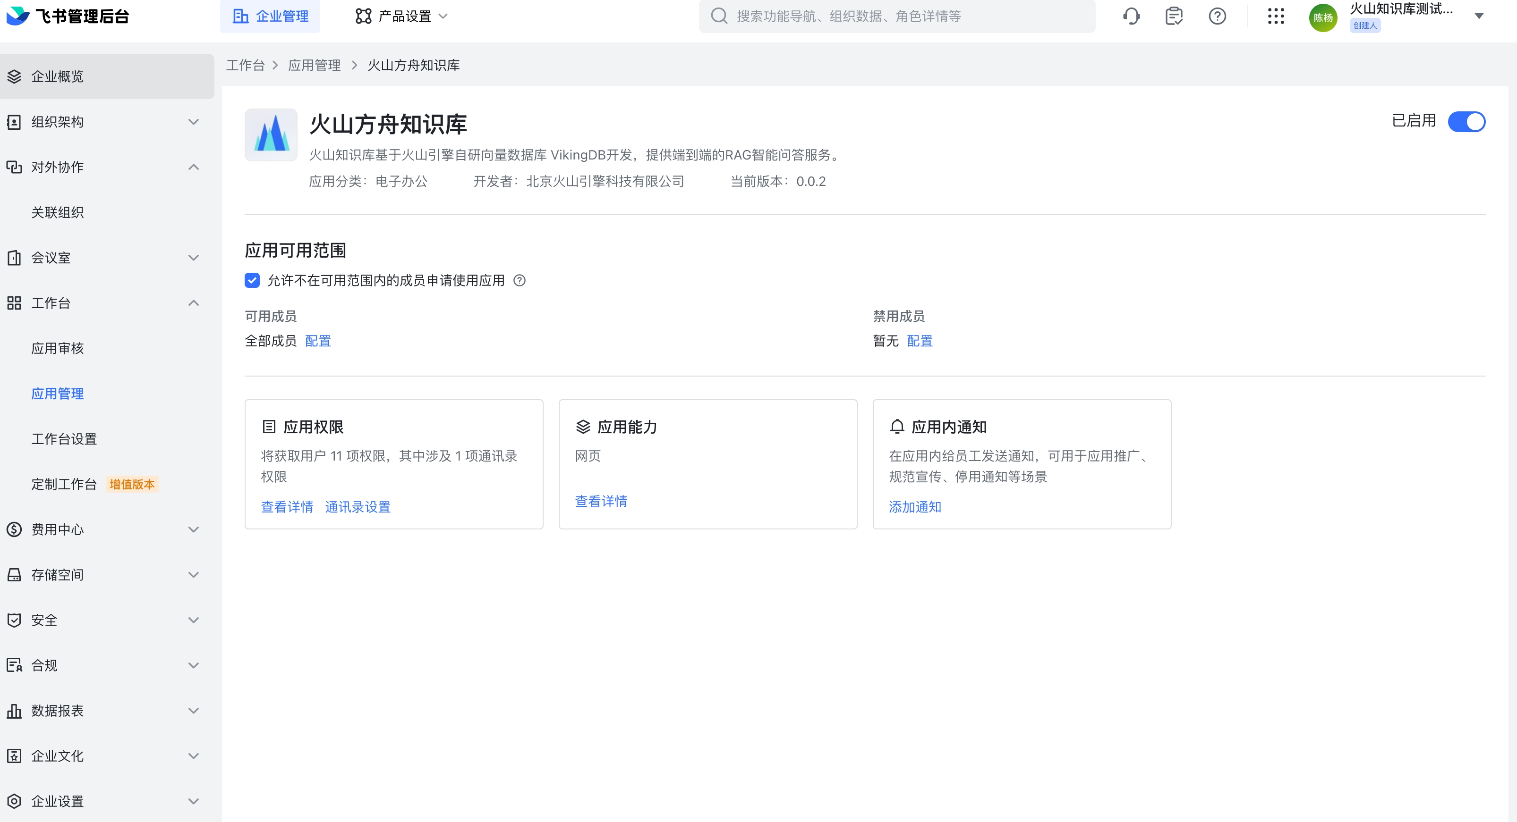Viewport: 1517px width, 822px height.
Task: Click 查看详情 in the 应用权限 card
Action: [x=287, y=507]
